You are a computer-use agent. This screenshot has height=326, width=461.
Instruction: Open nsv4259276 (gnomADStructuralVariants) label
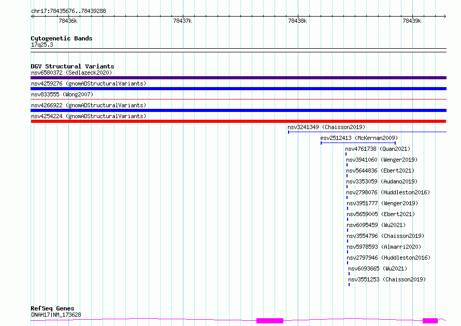click(89, 83)
